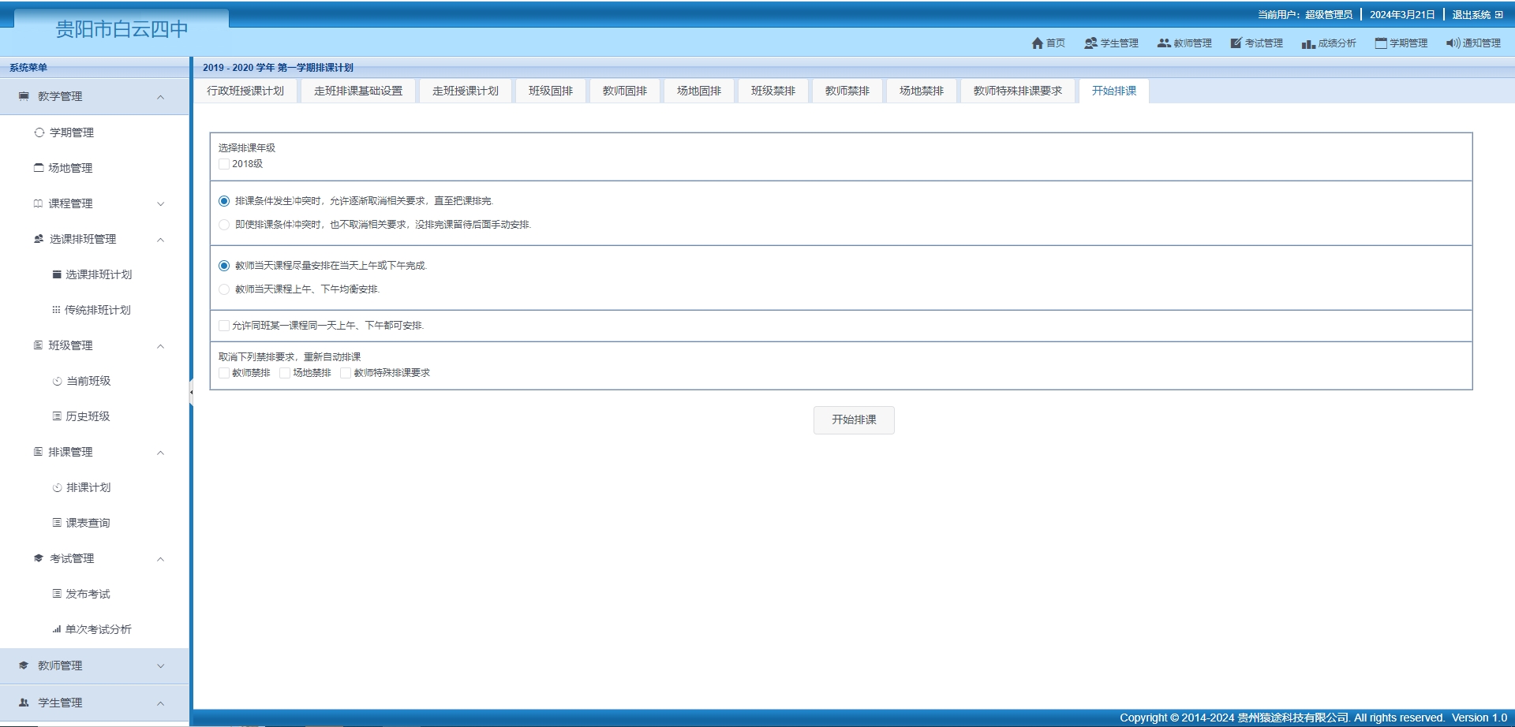Open the 教师特殊排课要求 tab

click(x=1018, y=91)
